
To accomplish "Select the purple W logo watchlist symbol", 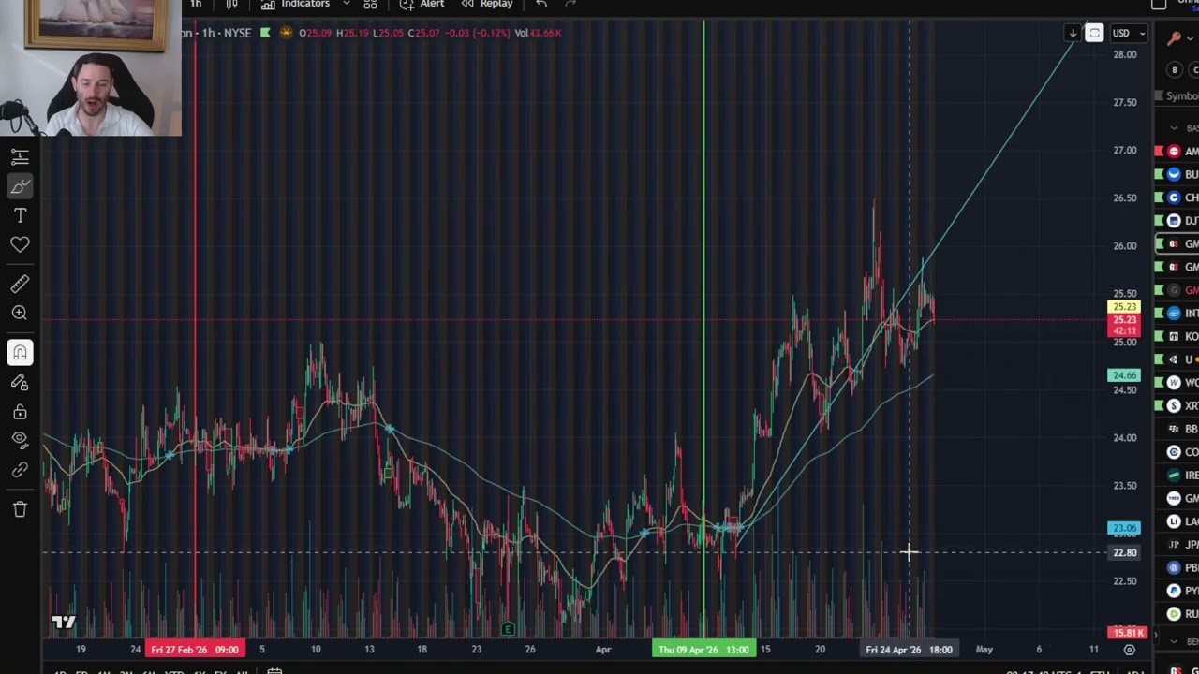I will (x=1174, y=382).
